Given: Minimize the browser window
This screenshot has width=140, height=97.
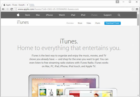Looking at the screenshot, I should click(124, 2).
